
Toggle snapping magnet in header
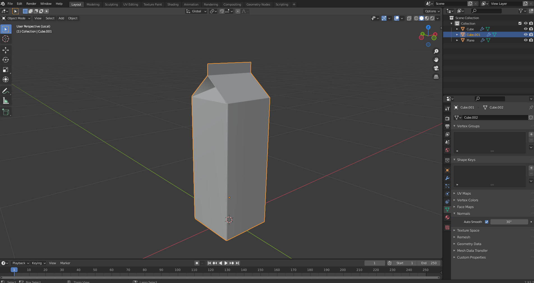pyautogui.click(x=222, y=11)
